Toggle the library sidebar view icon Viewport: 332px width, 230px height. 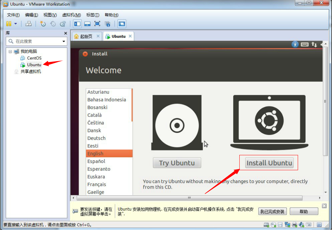click(77, 24)
